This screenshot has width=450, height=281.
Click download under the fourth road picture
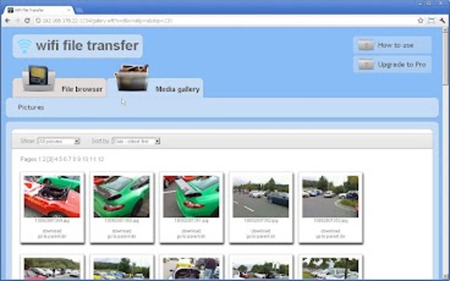click(x=261, y=231)
